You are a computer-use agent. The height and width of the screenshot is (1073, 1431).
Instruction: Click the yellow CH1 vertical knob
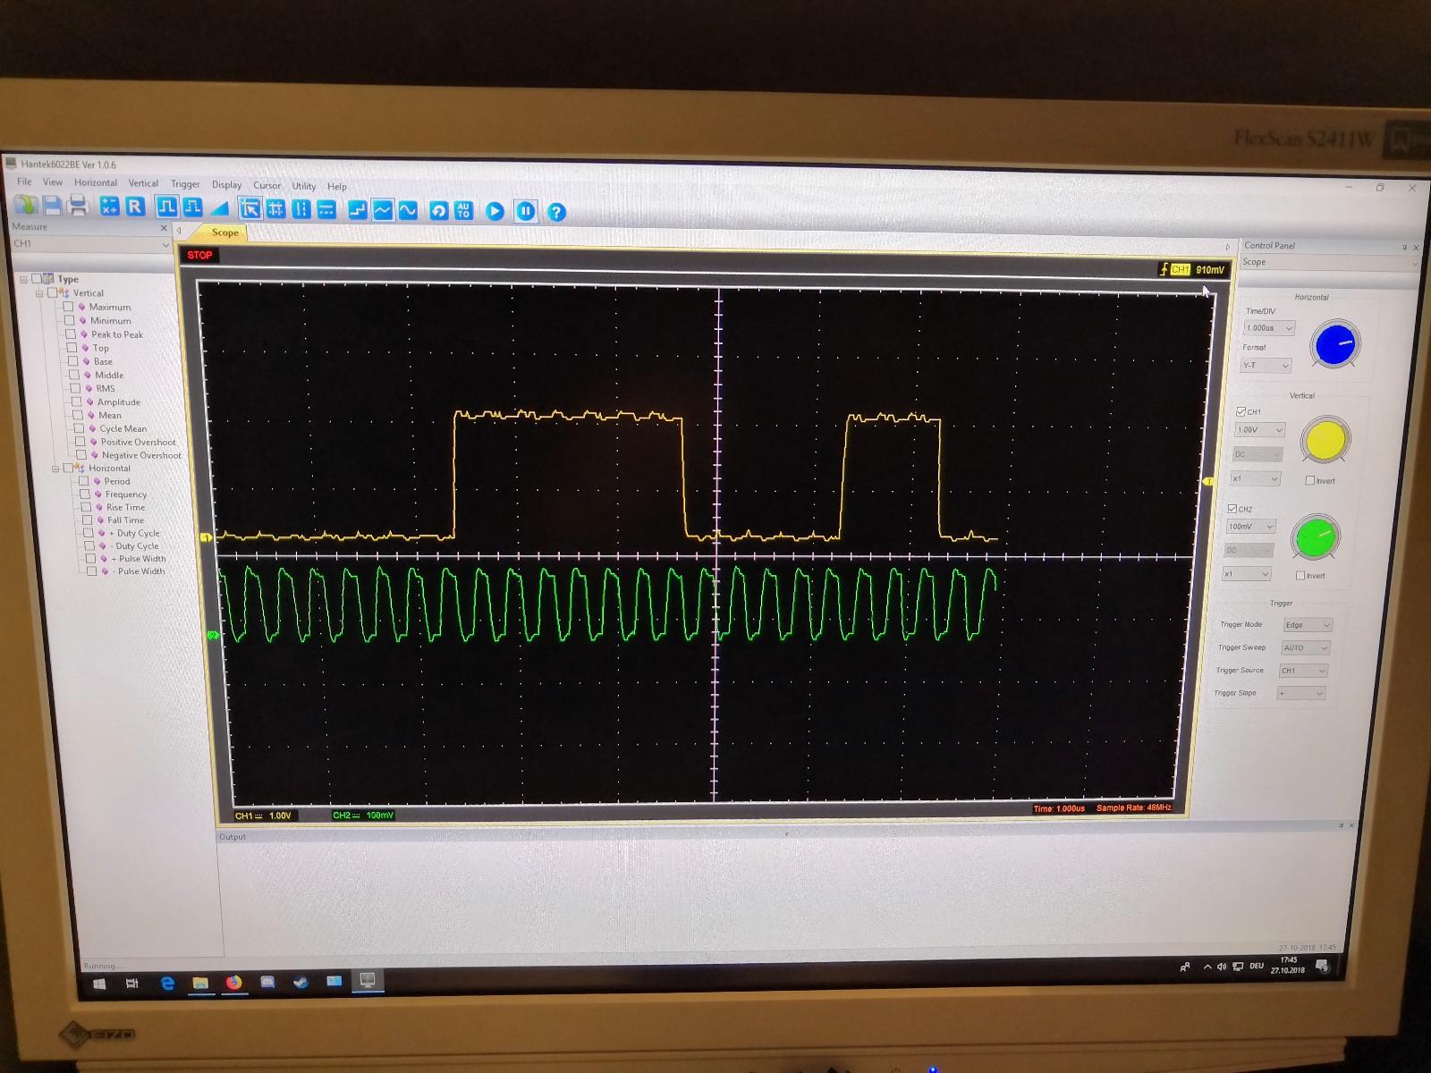point(1325,440)
